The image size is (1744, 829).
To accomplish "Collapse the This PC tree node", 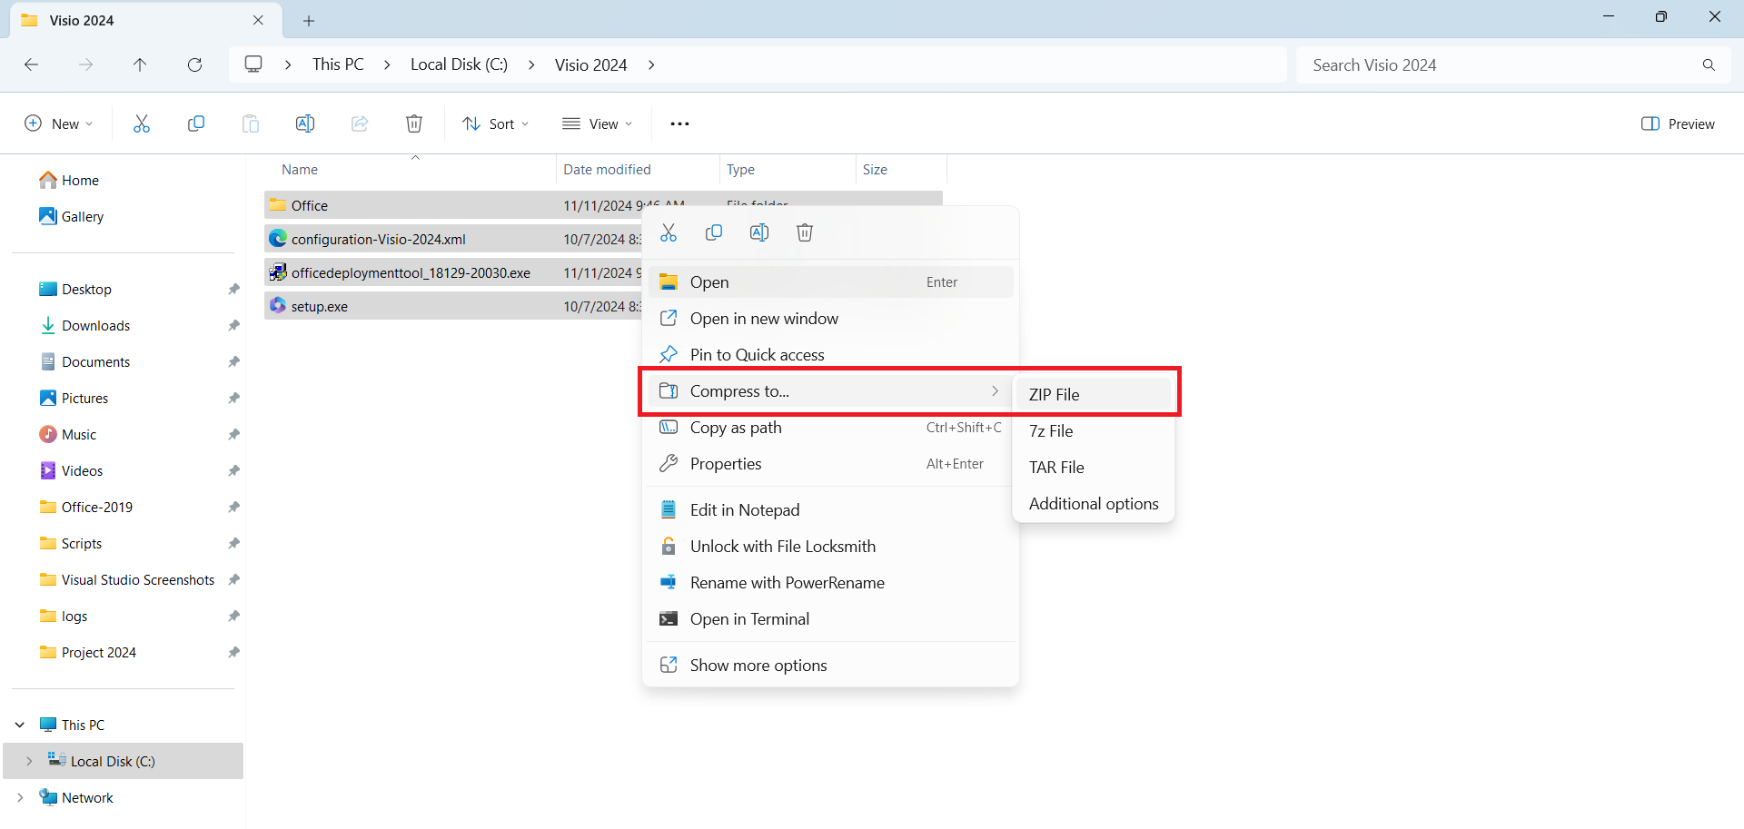I will click(x=20, y=725).
